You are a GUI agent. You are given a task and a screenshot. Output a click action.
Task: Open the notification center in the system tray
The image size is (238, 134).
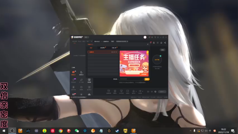[233, 131]
